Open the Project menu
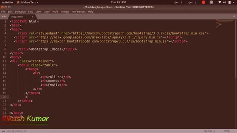This screenshot has height=133, width=237. pos(65,11)
